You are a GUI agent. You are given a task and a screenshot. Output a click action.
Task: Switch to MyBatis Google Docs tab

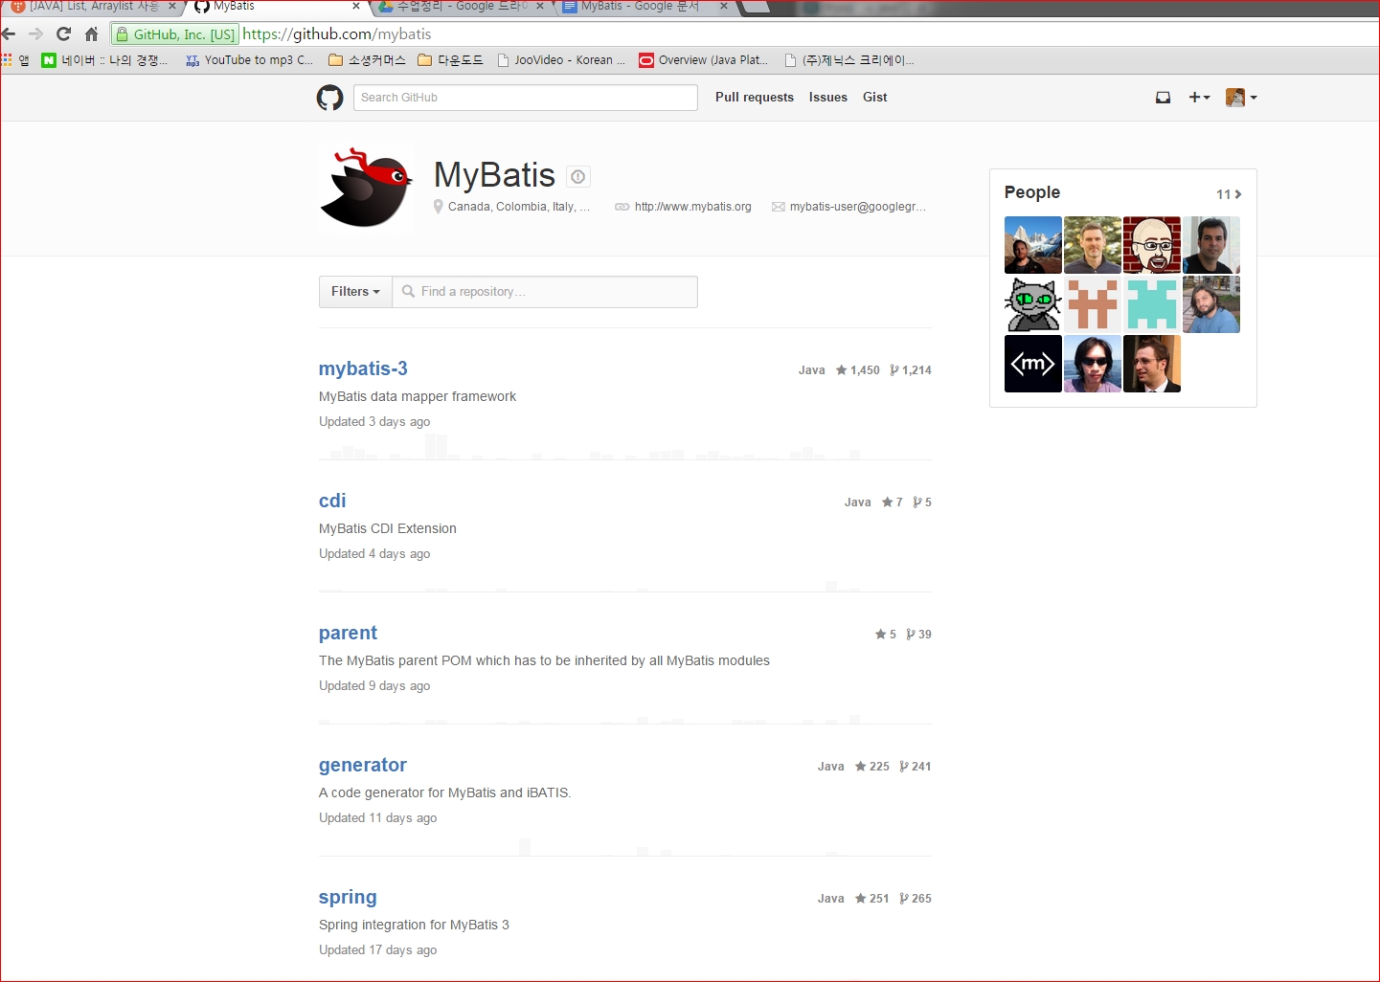pos(646,7)
